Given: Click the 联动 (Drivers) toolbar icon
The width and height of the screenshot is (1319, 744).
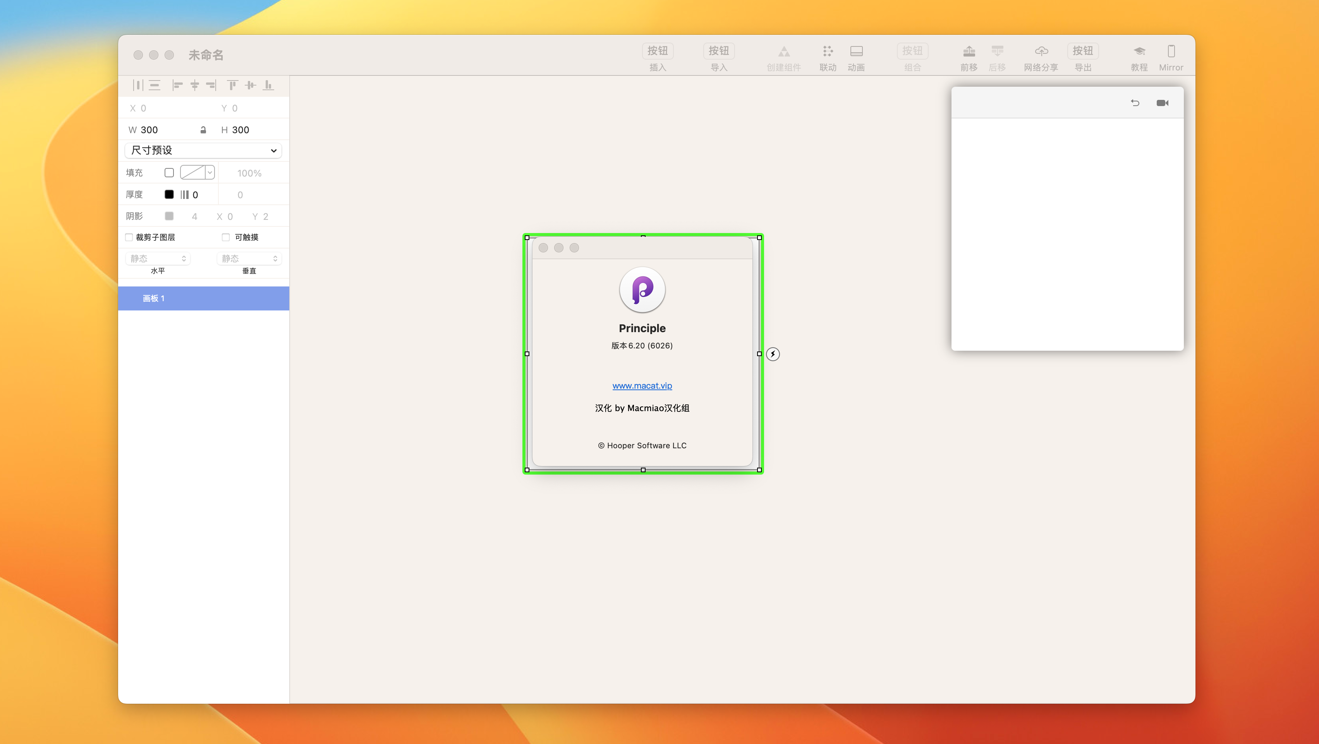Looking at the screenshot, I should pos(828,51).
